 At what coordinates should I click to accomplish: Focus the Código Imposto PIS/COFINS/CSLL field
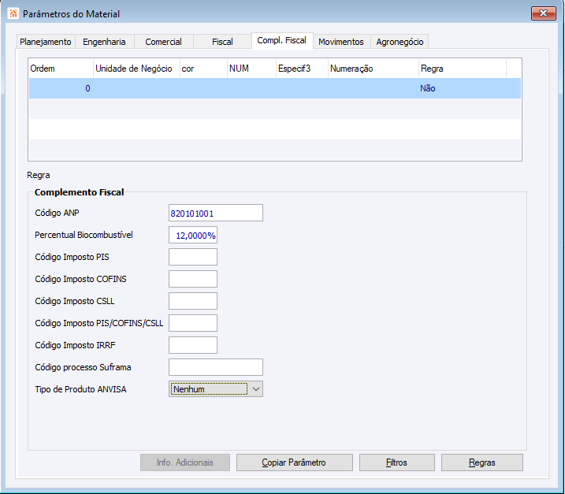tap(193, 323)
